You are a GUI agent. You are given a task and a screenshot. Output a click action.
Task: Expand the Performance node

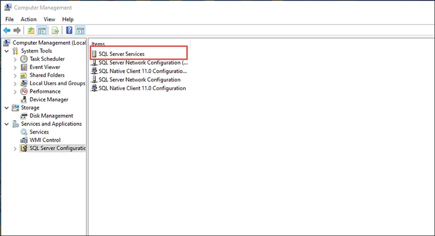click(x=15, y=92)
